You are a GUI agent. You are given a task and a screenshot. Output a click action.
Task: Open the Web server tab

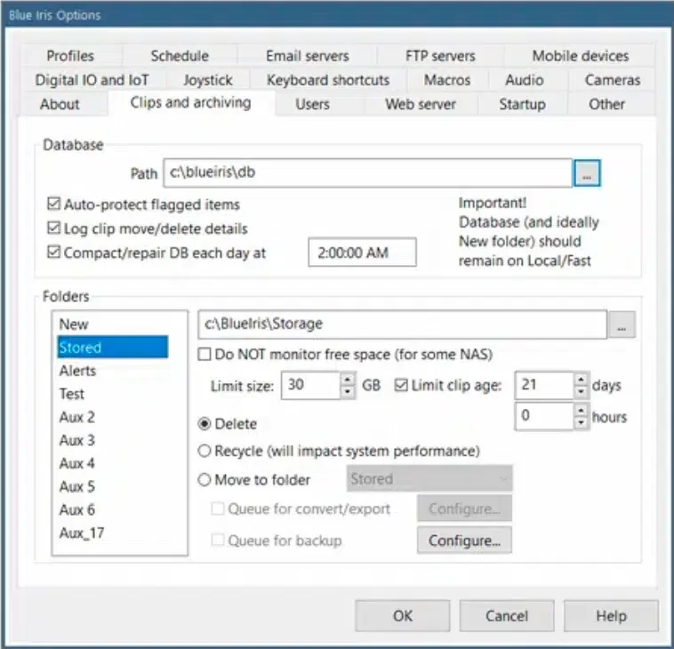tap(420, 104)
